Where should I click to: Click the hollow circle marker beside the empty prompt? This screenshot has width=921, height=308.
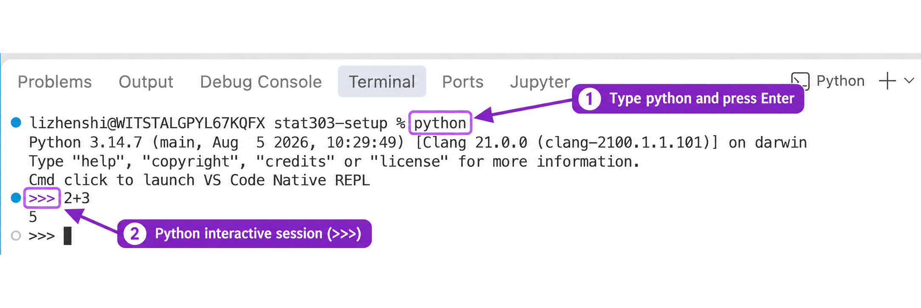[16, 235]
